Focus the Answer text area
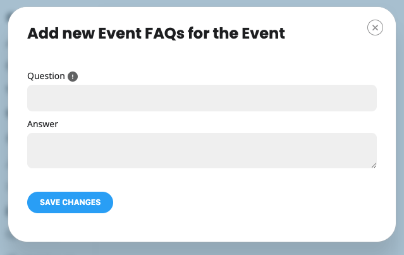 pos(202,150)
